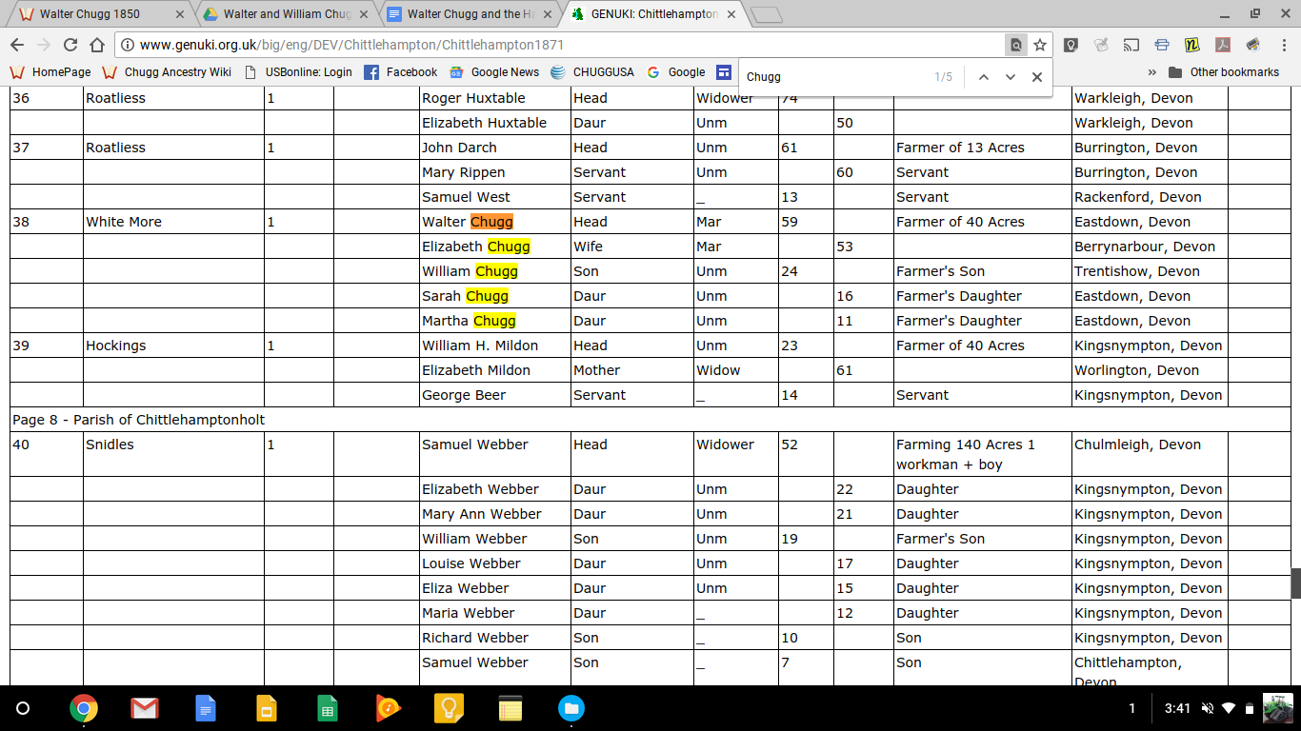Screen dimensions: 1301x731
Task: Launch Google Keep from the shelf
Action: click(x=450, y=708)
